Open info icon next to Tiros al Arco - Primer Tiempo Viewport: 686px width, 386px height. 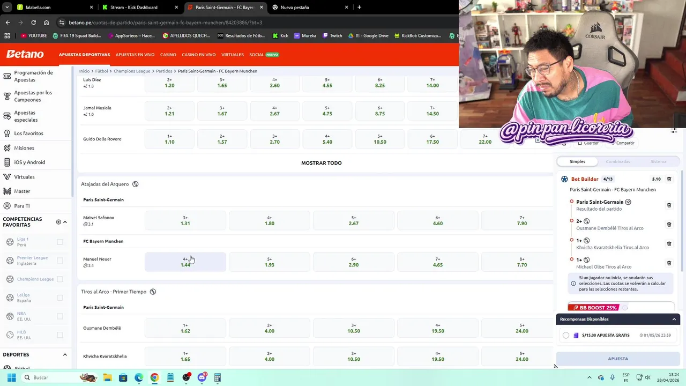(153, 292)
